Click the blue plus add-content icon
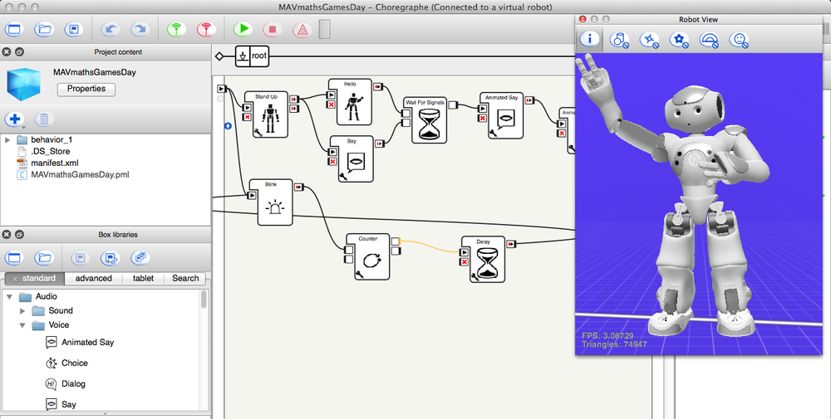 pyautogui.click(x=14, y=119)
